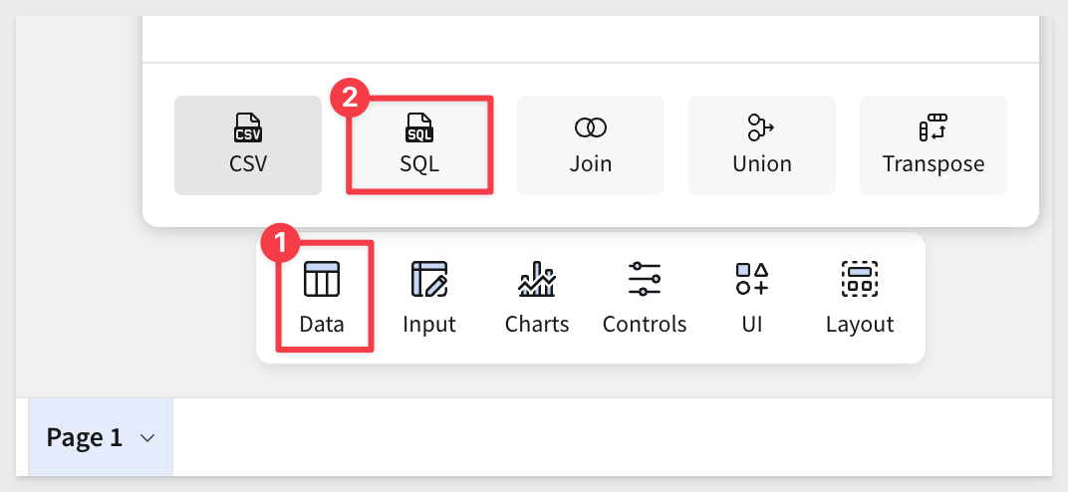Click the Join button label
1068x492 pixels.
pos(591,164)
